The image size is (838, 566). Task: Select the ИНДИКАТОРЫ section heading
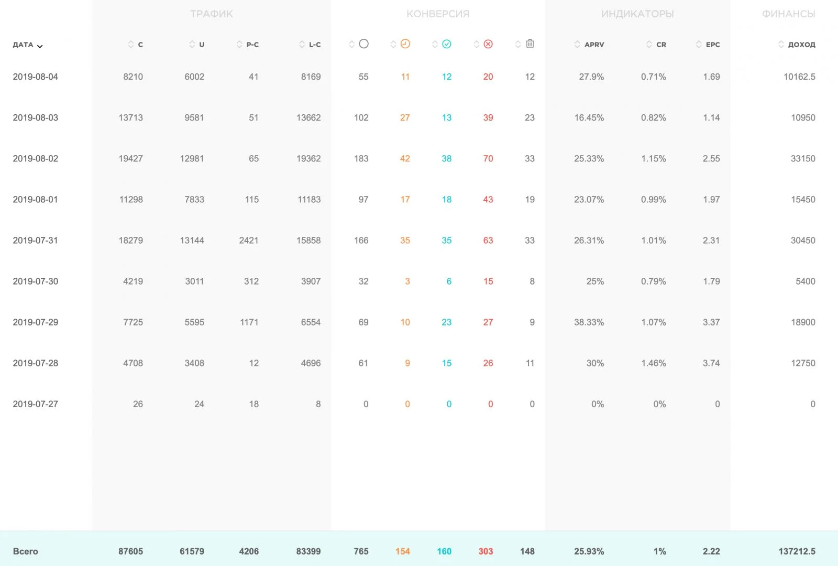637,14
